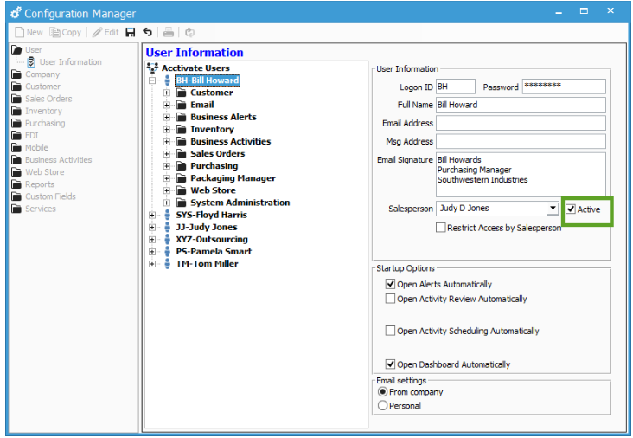This screenshot has width=633, height=438.
Task: Click JJ-Judy Jones user icon
Action: coord(167,227)
